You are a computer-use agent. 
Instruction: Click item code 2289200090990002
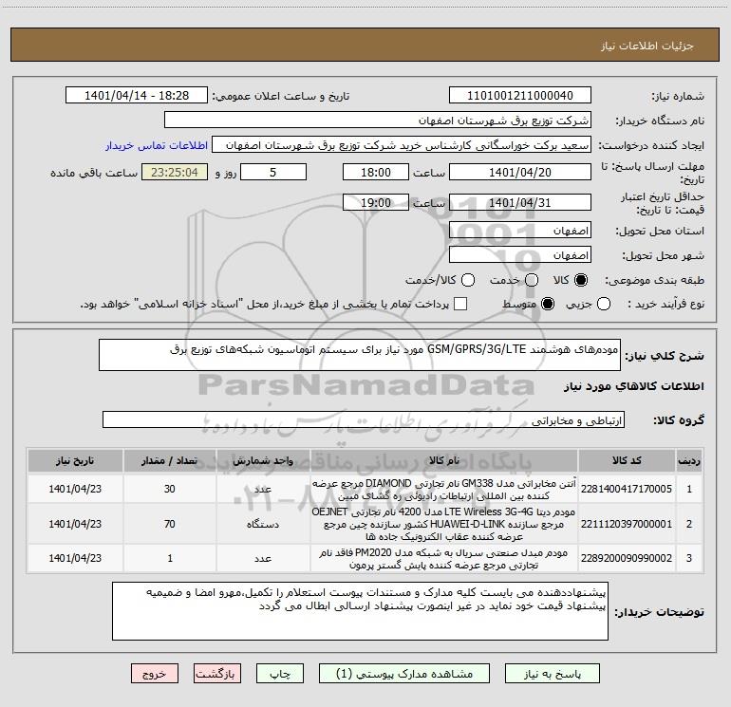[627, 558]
